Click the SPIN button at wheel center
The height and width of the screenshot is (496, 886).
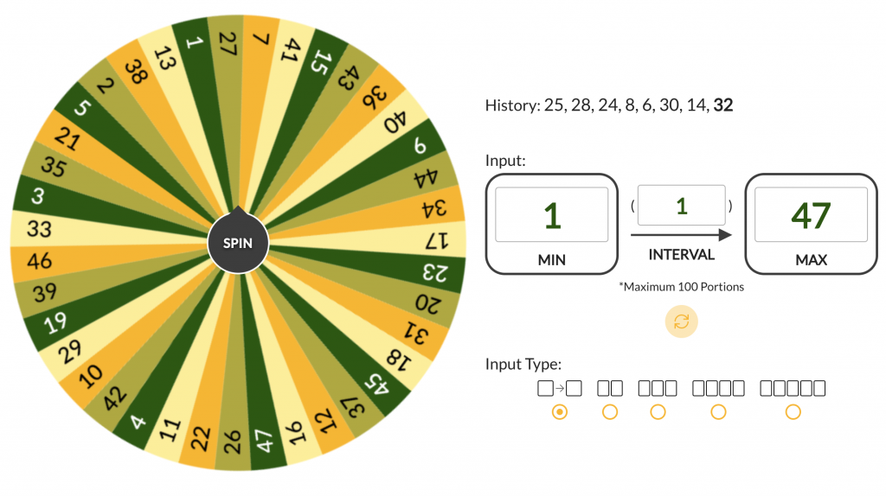pos(238,243)
